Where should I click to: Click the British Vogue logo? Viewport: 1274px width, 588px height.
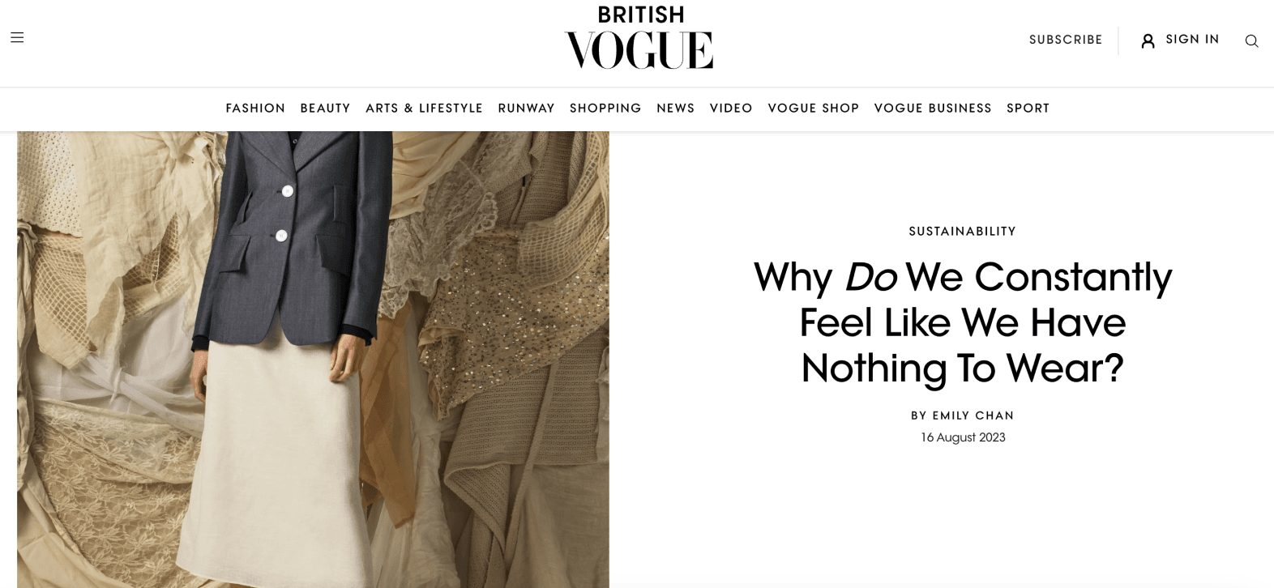coord(638,37)
